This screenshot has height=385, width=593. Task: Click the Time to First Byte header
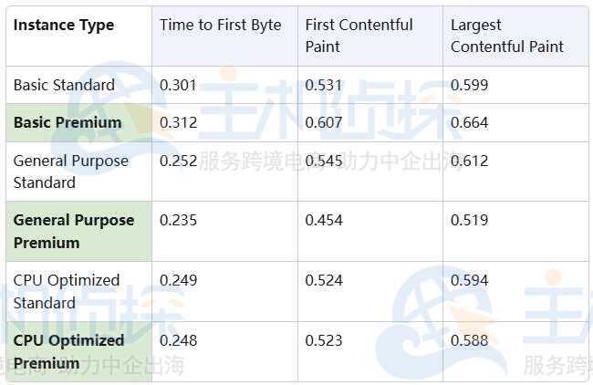(221, 26)
